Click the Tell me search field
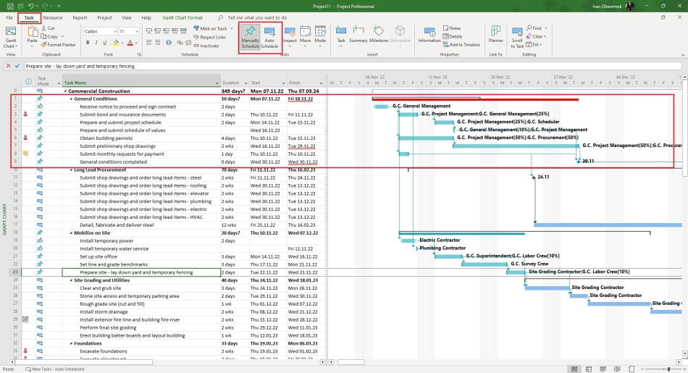 [257, 17]
